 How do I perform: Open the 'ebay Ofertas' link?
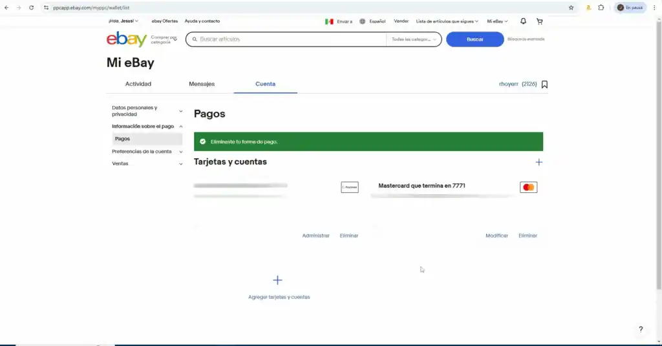coord(165,21)
